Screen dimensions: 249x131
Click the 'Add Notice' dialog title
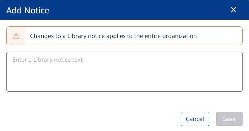pos(28,10)
